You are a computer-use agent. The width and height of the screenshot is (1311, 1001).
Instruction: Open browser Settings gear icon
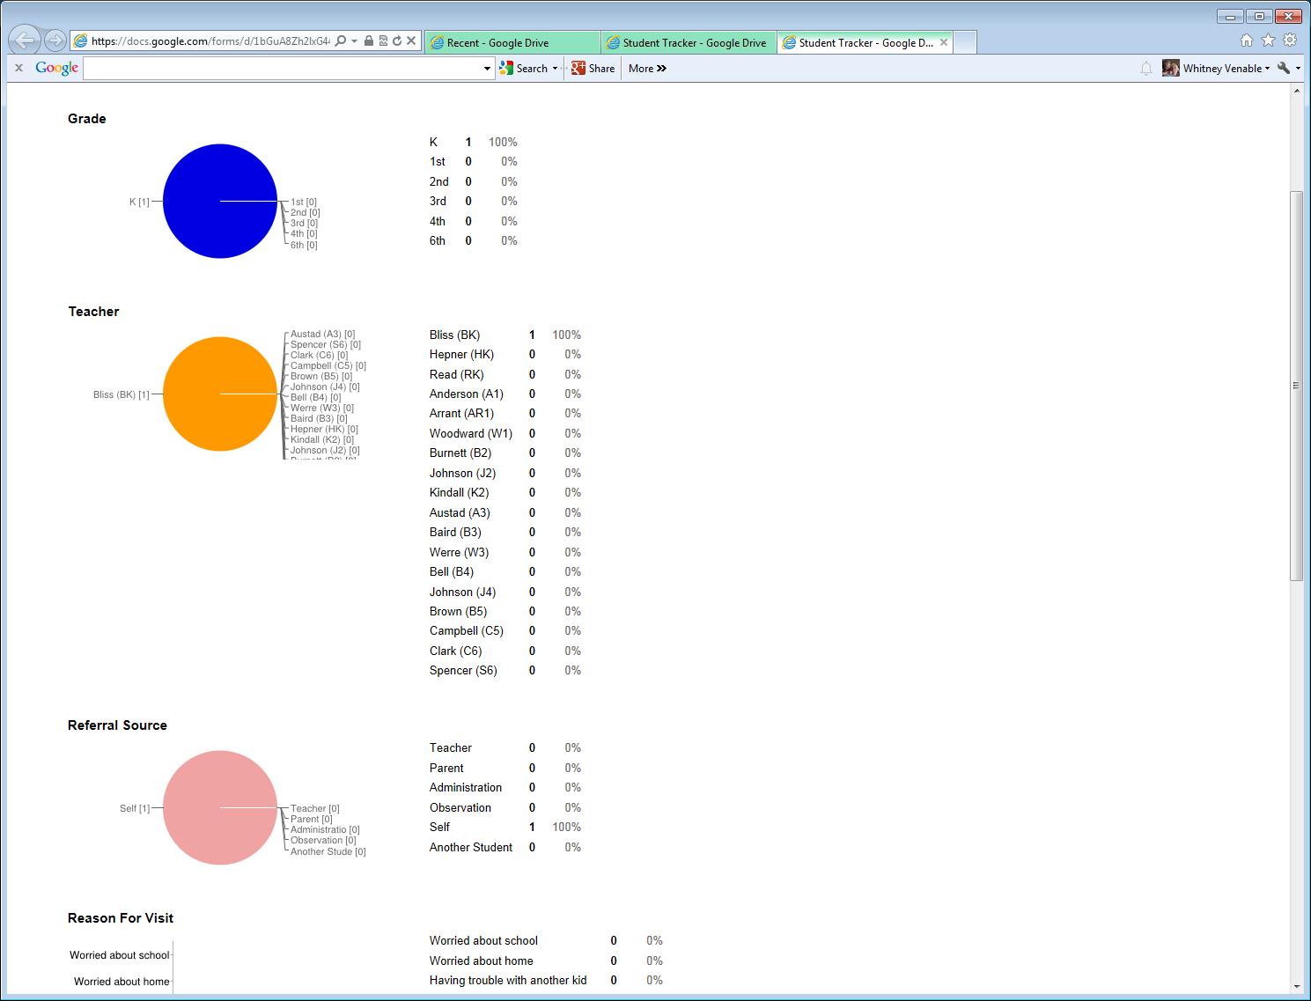click(1289, 40)
